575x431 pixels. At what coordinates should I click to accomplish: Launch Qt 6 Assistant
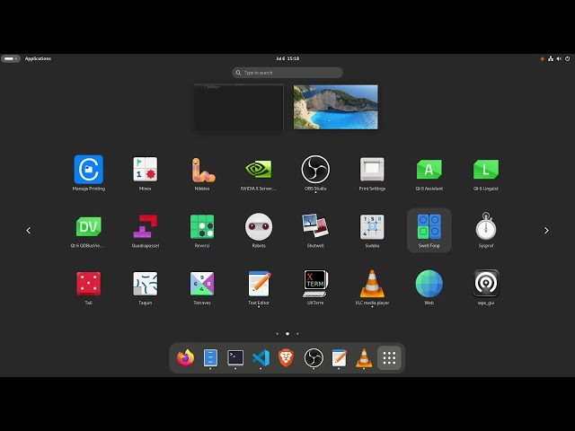429,173
